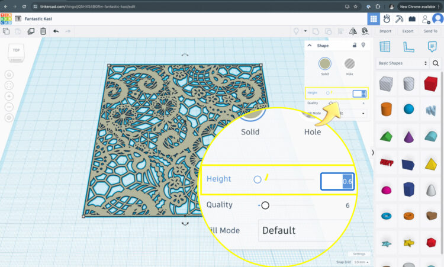Zoom in with the plus button
The width and height of the screenshot is (444, 267).
pos(9,96)
